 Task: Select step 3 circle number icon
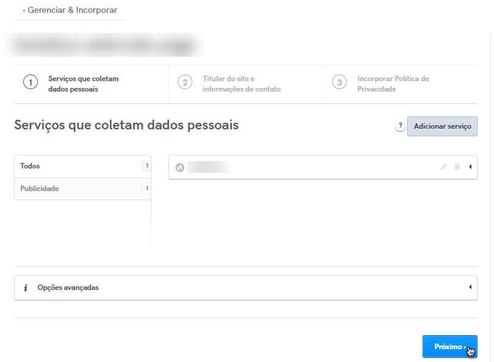click(x=340, y=82)
